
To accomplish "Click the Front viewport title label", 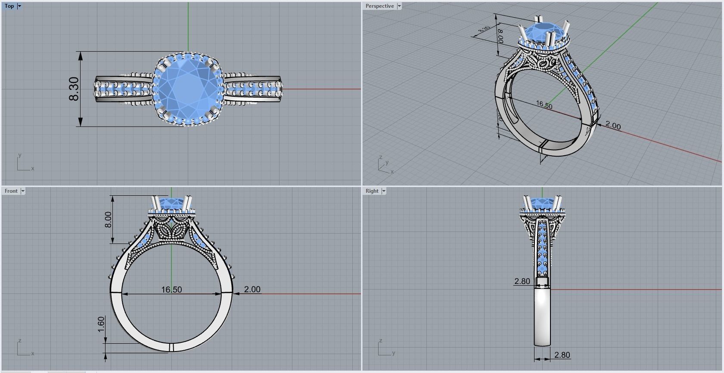I will click(11, 191).
